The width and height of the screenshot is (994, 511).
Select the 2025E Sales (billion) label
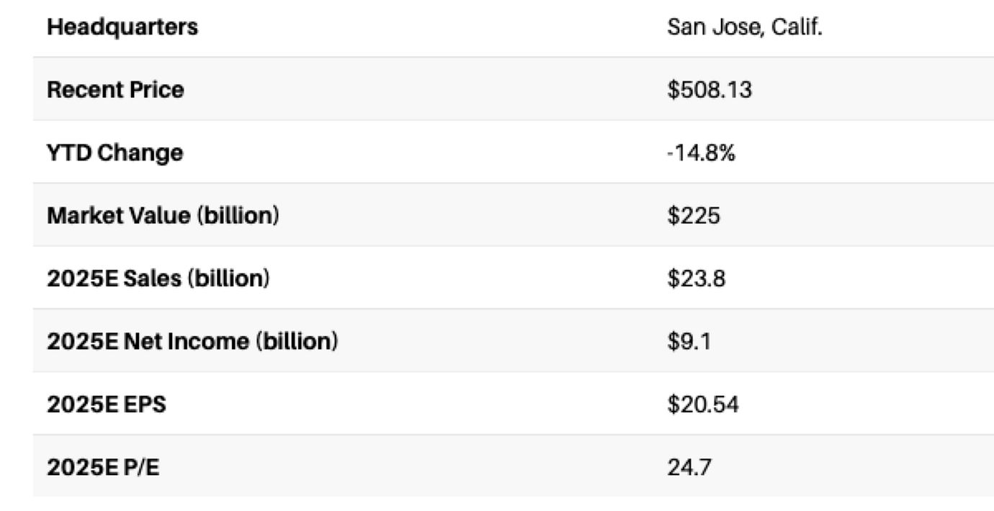coord(158,279)
